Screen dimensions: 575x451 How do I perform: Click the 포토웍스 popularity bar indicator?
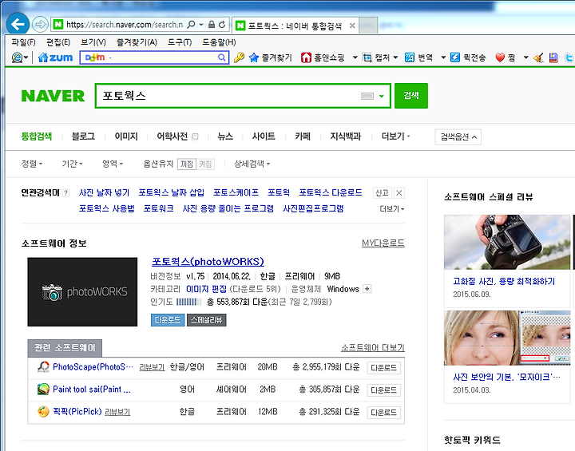(188, 302)
